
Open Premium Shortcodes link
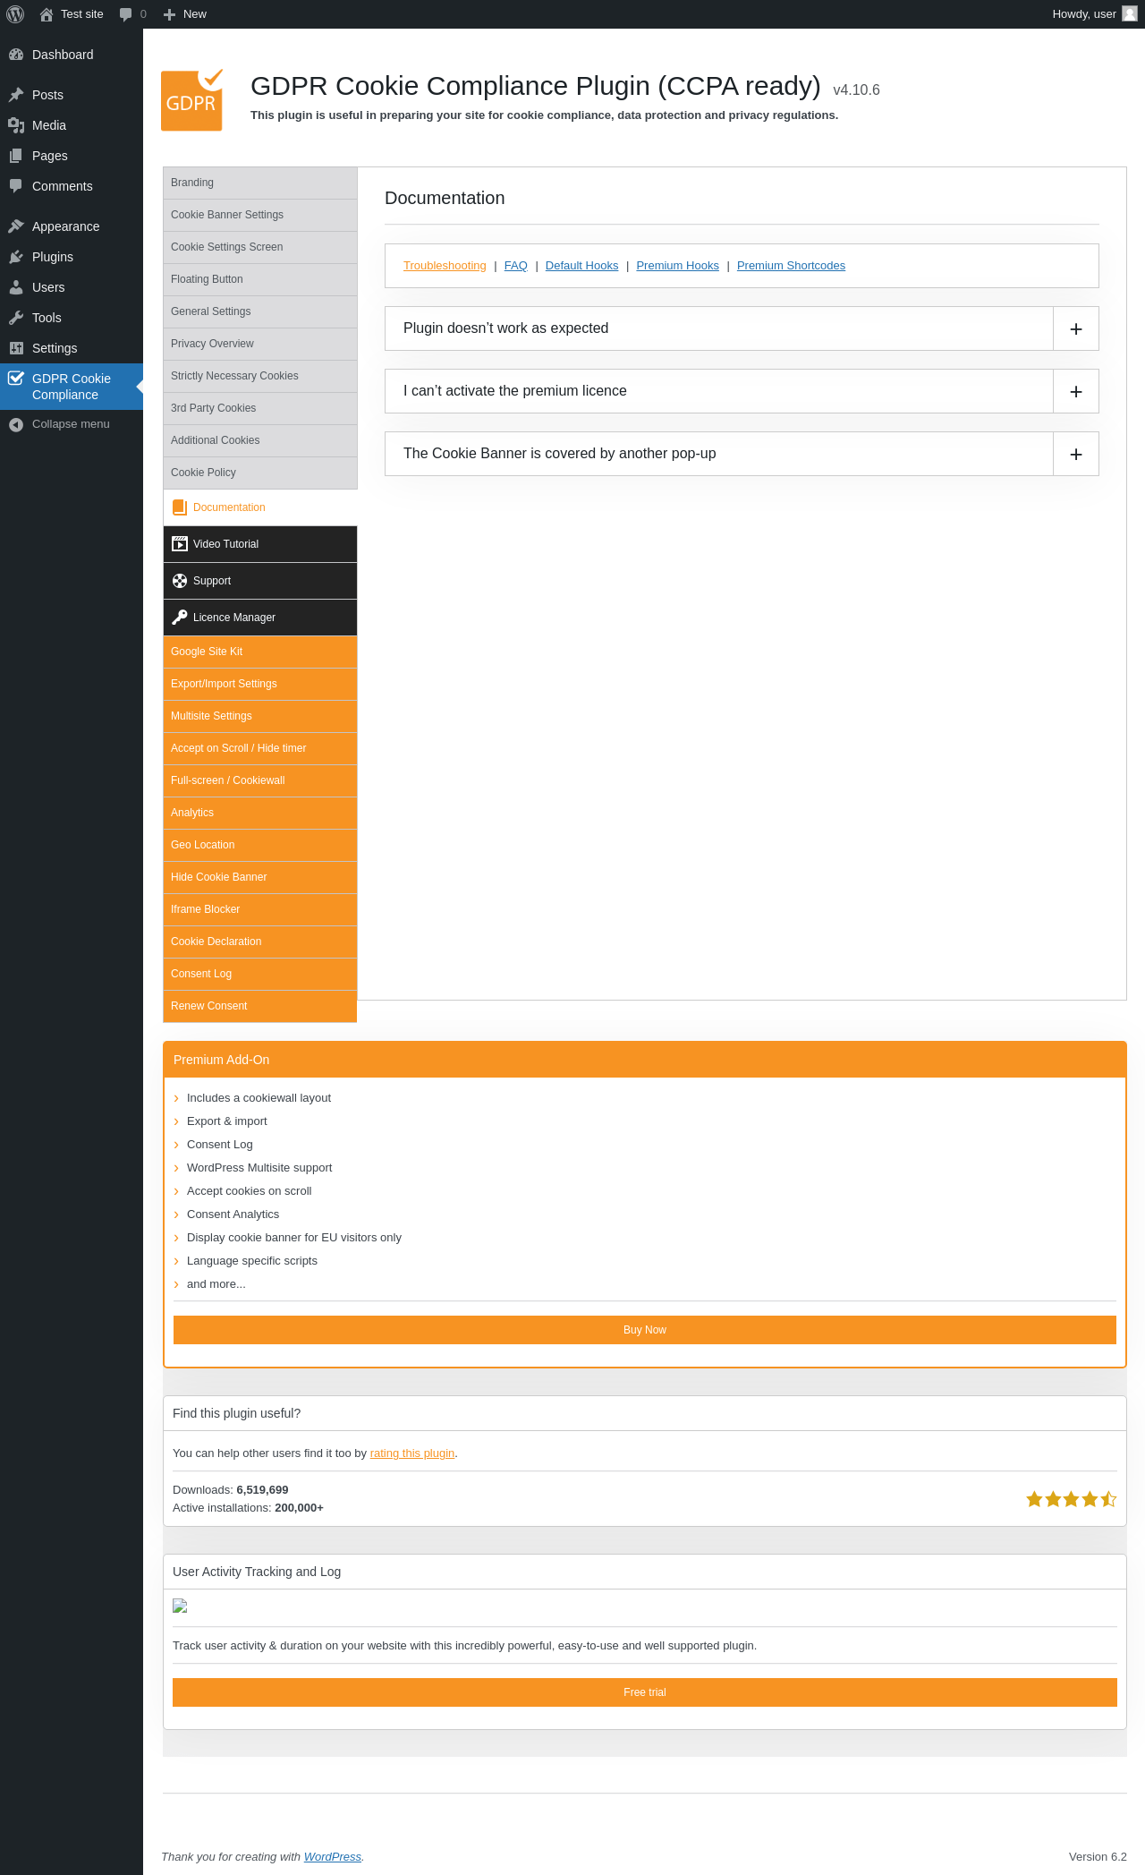coord(791,266)
